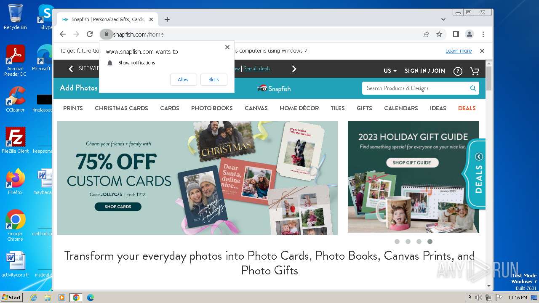Screen dimensions: 539x303
Task: Open the 75% off custom cards banner image
Action: (197, 178)
